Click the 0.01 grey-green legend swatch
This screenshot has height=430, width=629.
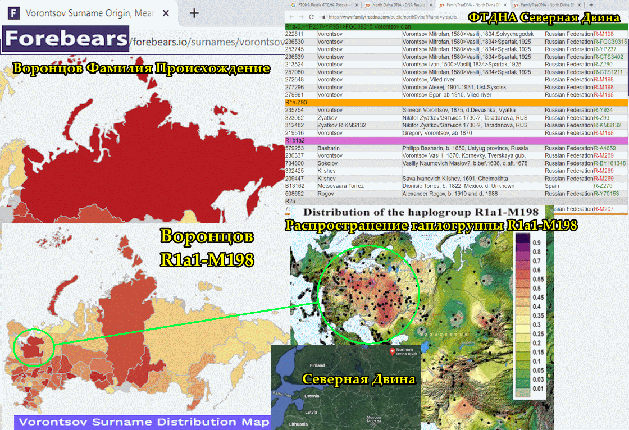523,393
